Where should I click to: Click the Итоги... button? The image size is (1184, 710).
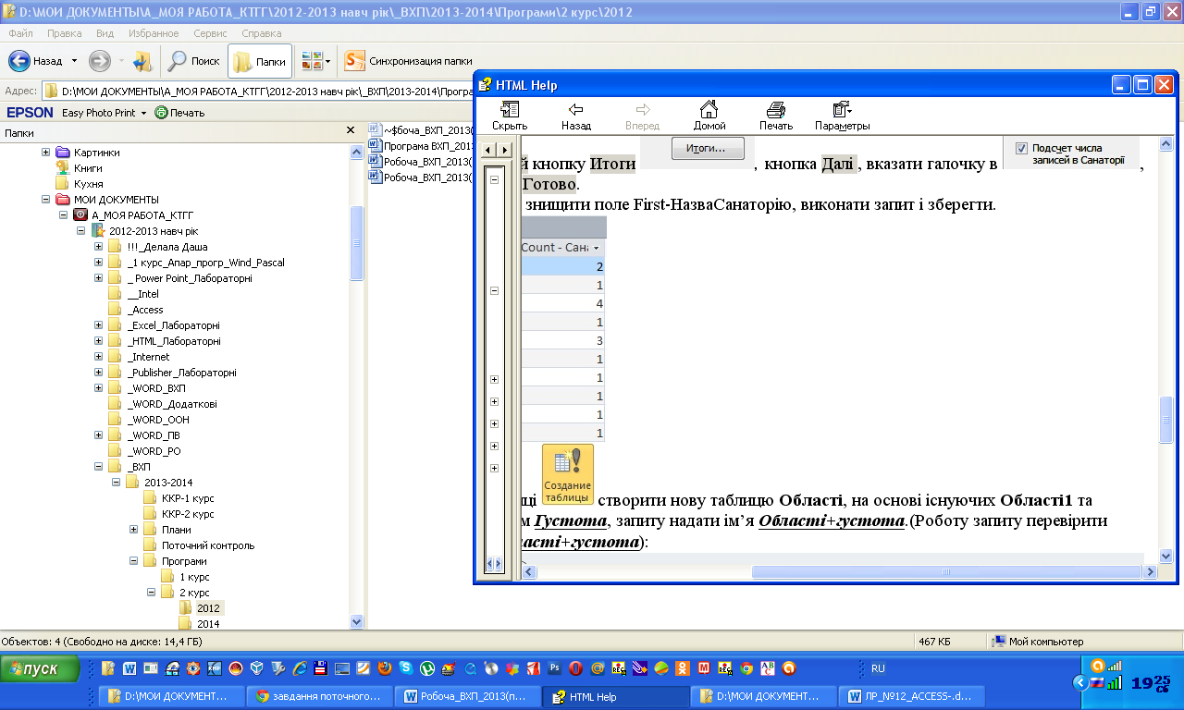coord(708,148)
